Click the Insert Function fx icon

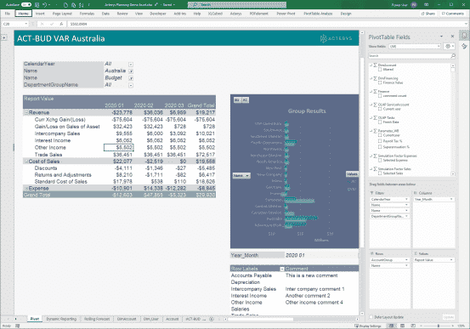coord(61,24)
